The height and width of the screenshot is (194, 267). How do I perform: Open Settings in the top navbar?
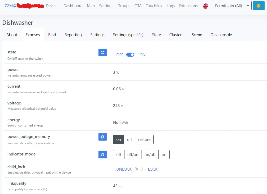tap(106, 6)
